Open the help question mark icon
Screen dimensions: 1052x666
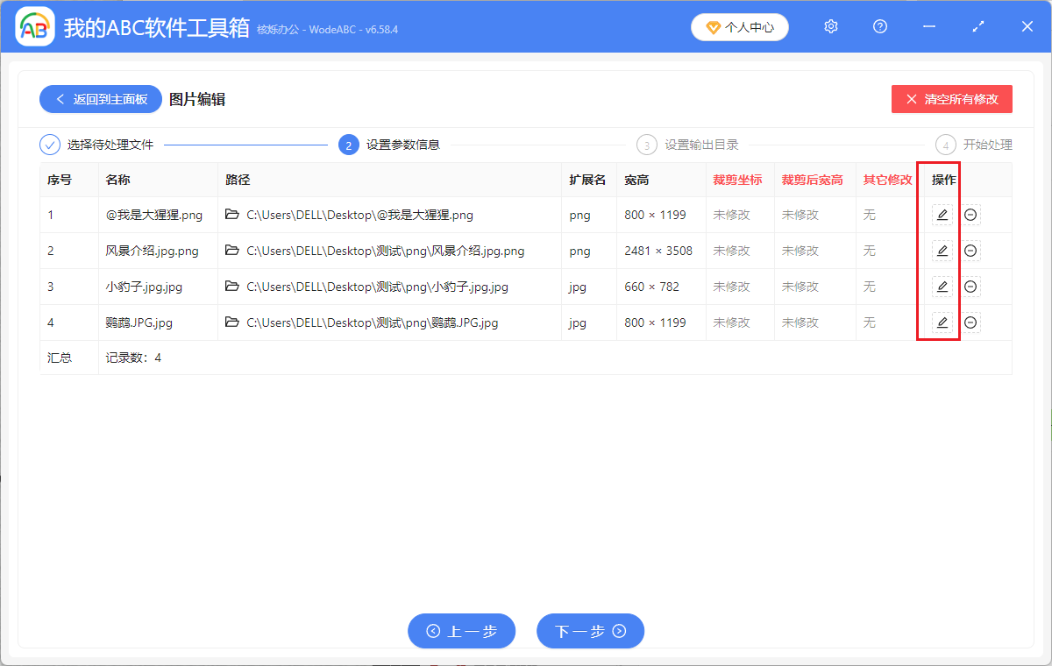879,26
